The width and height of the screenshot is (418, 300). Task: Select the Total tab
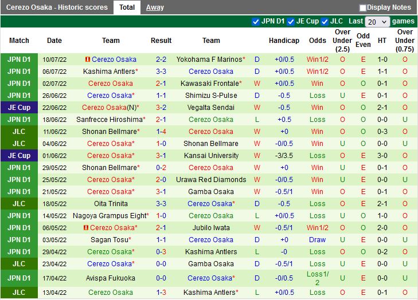127,7
